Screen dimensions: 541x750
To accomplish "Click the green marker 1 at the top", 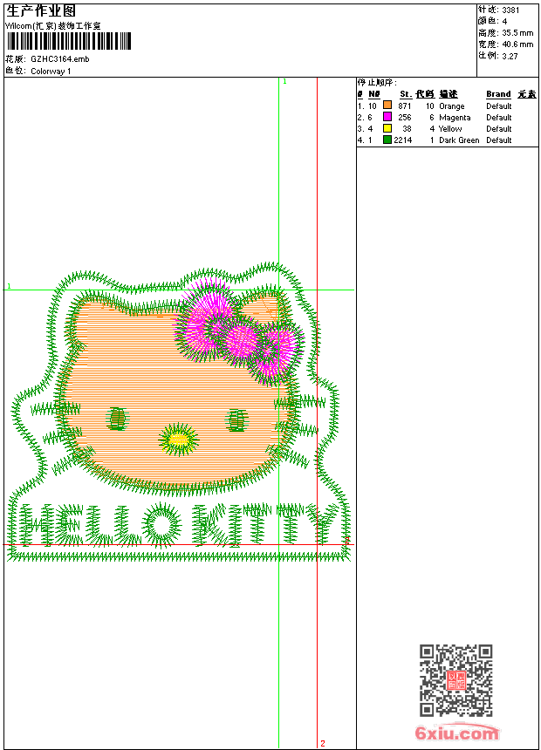I will (284, 82).
